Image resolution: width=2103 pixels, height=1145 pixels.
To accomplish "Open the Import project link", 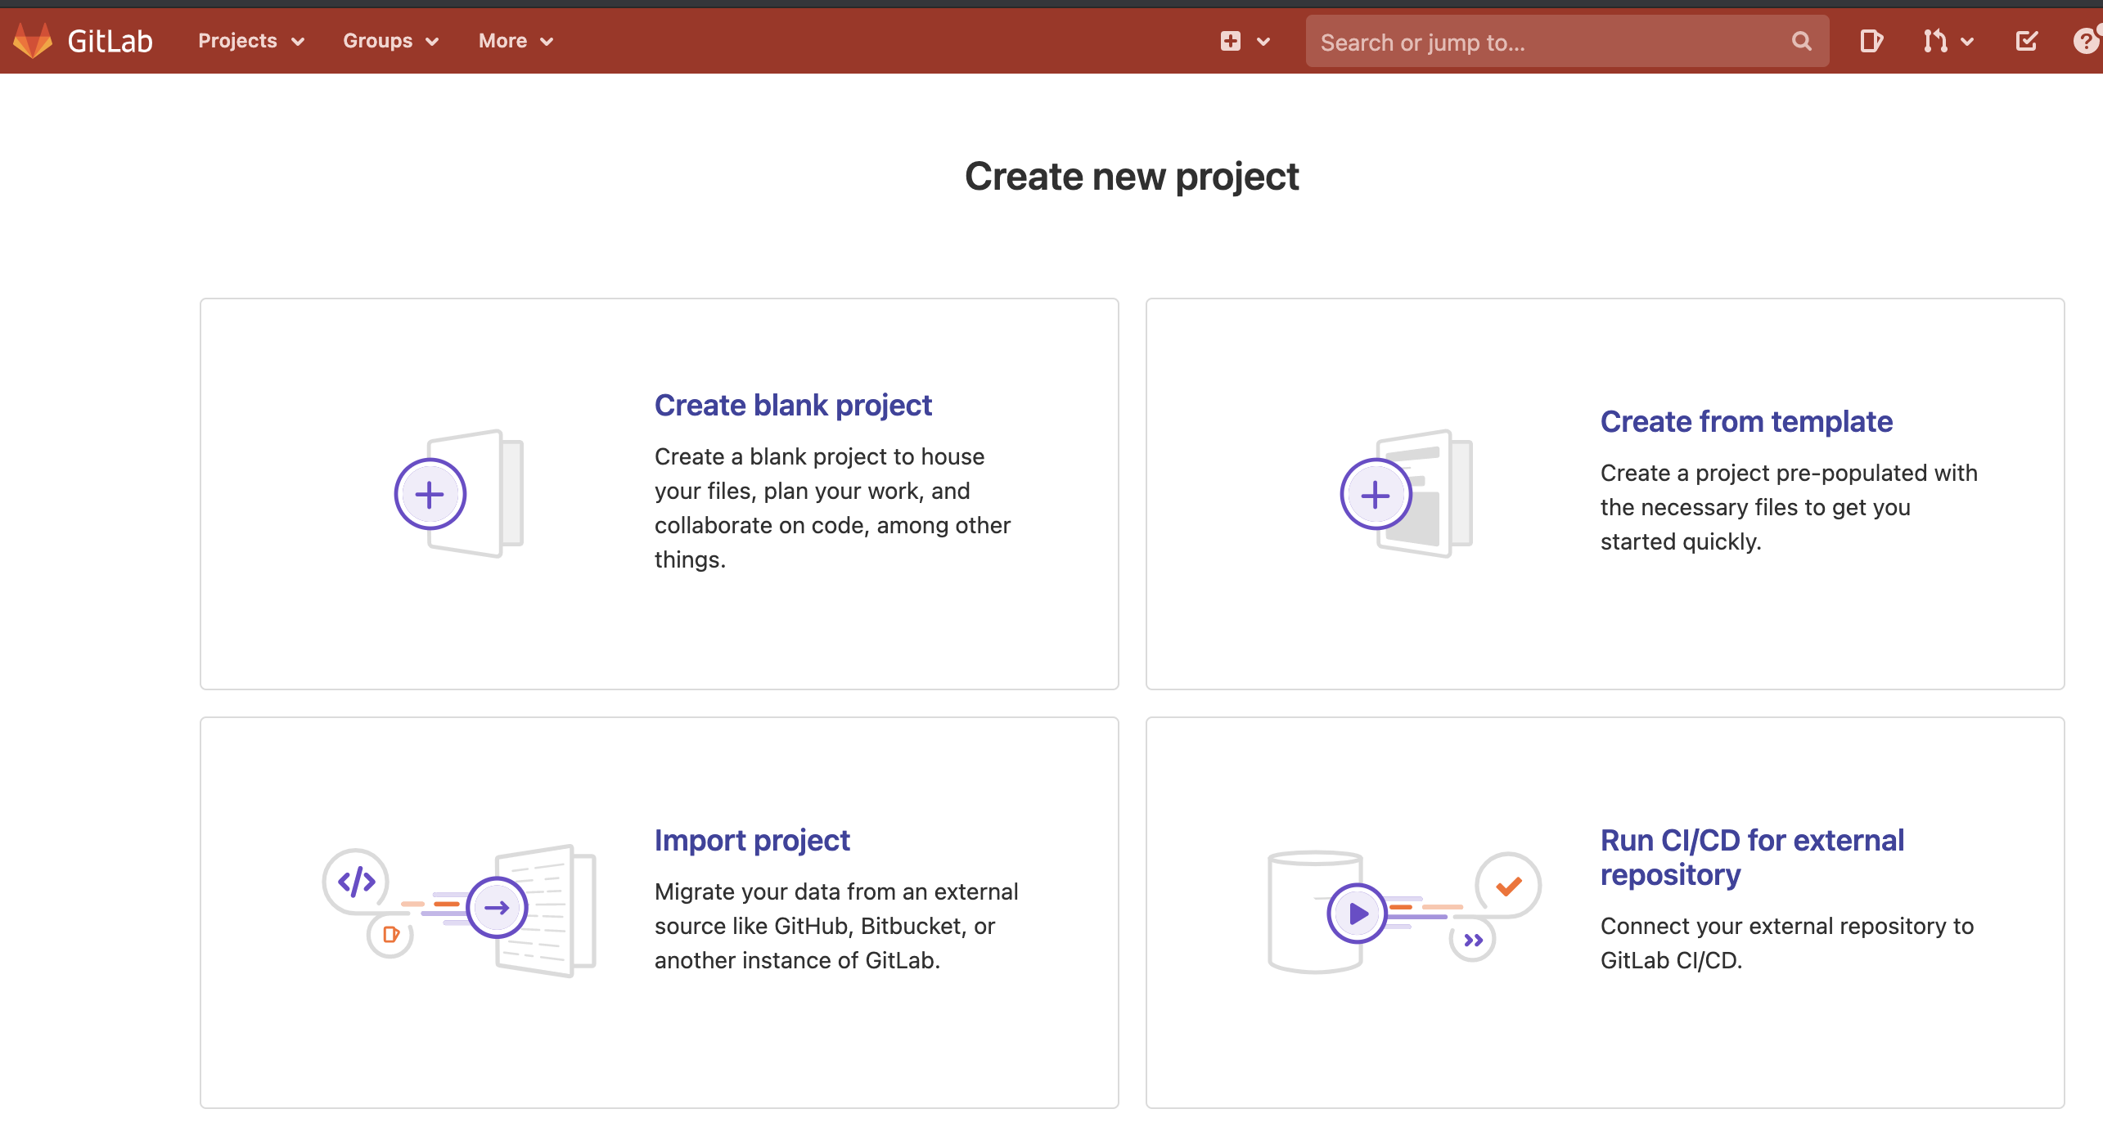I will [x=751, y=841].
